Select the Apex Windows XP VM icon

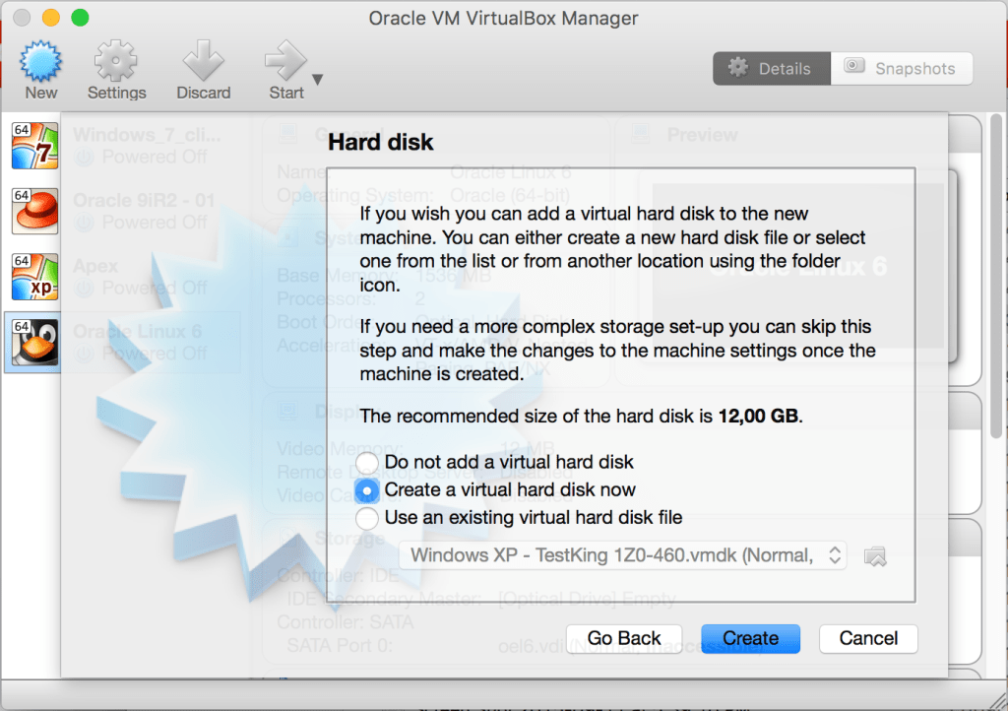pyautogui.click(x=34, y=277)
